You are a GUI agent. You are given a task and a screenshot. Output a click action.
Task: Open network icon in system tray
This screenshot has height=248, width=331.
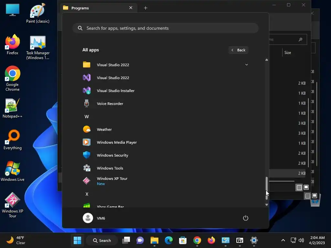pos(293,240)
